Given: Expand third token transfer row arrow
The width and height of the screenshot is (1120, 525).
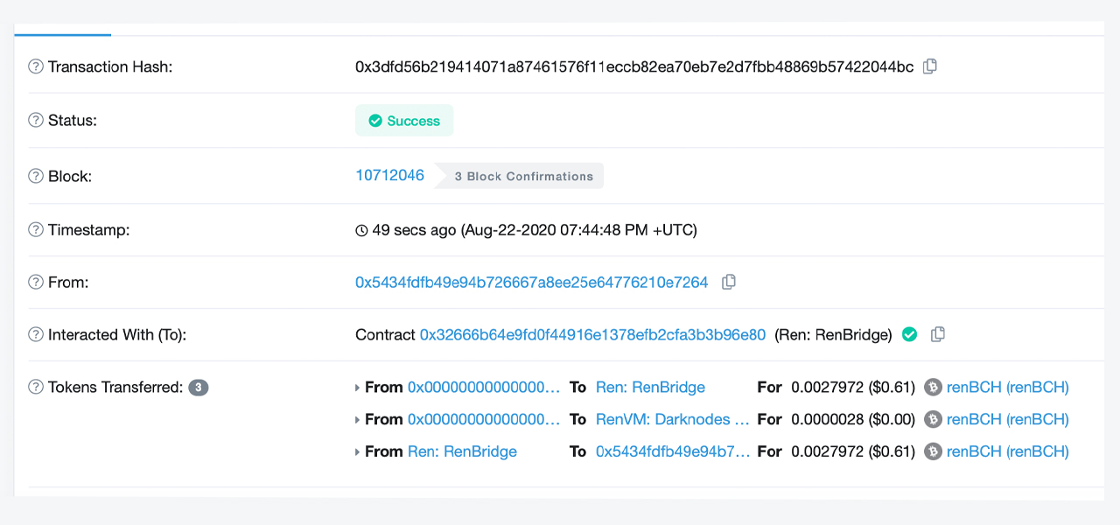Looking at the screenshot, I should tap(357, 452).
